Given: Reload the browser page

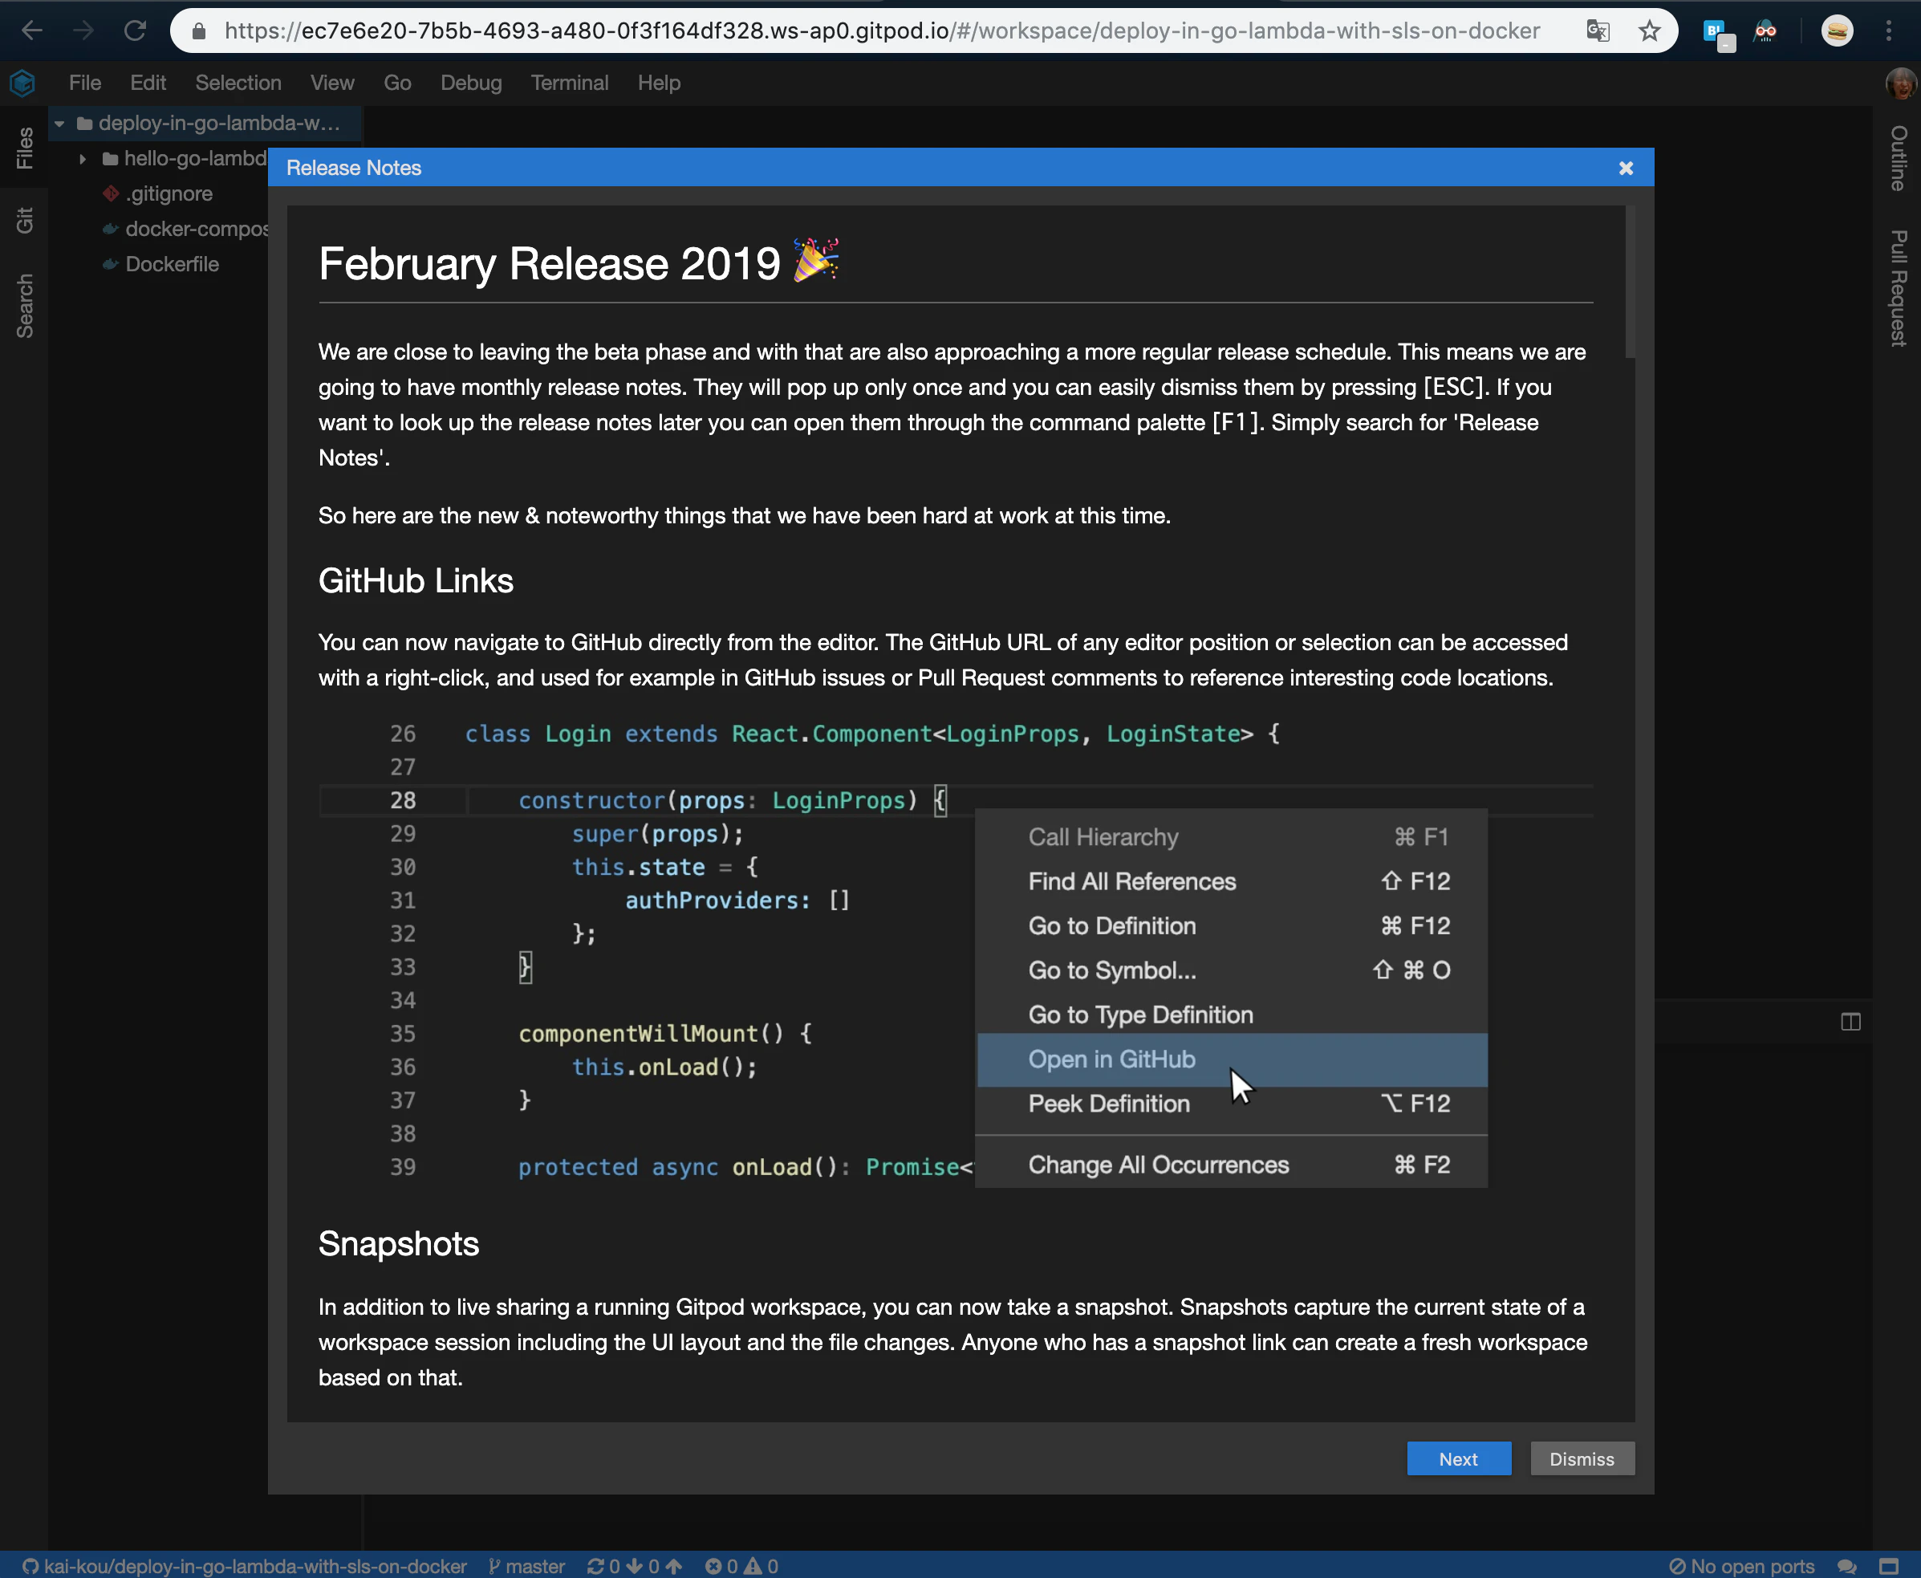Looking at the screenshot, I should [136, 31].
